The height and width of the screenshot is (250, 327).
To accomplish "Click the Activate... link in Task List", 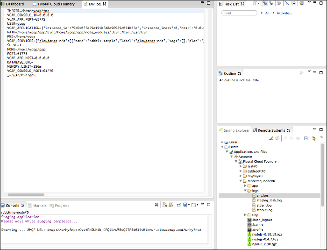I will 284,13.
